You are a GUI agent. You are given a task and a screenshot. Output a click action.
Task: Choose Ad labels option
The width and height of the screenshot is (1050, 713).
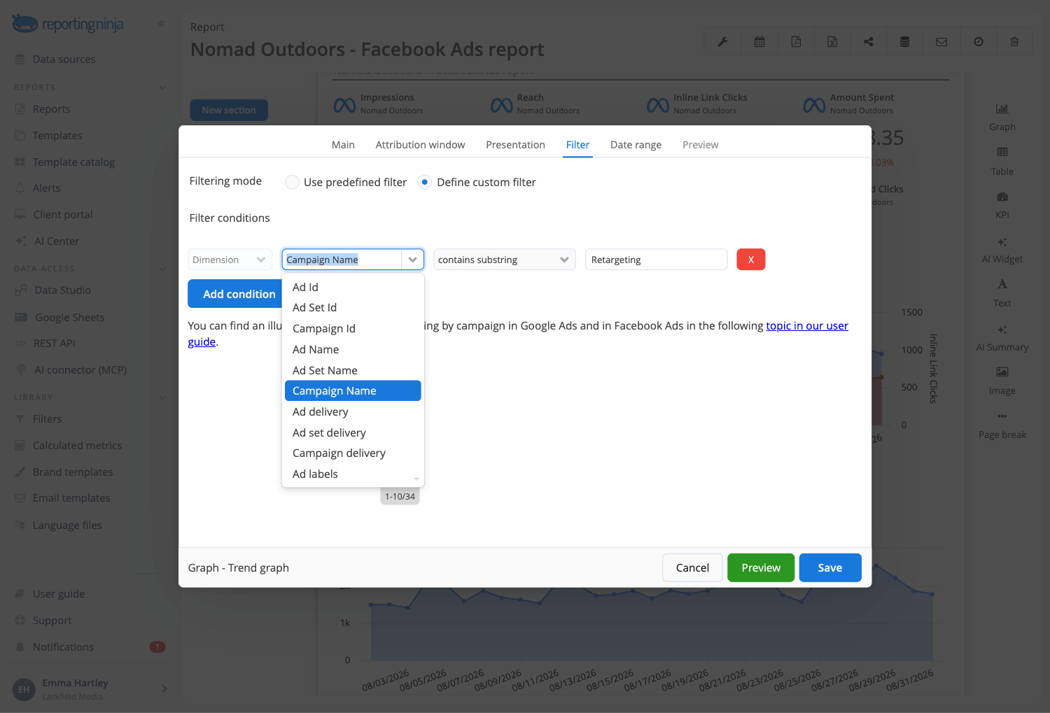point(353,474)
